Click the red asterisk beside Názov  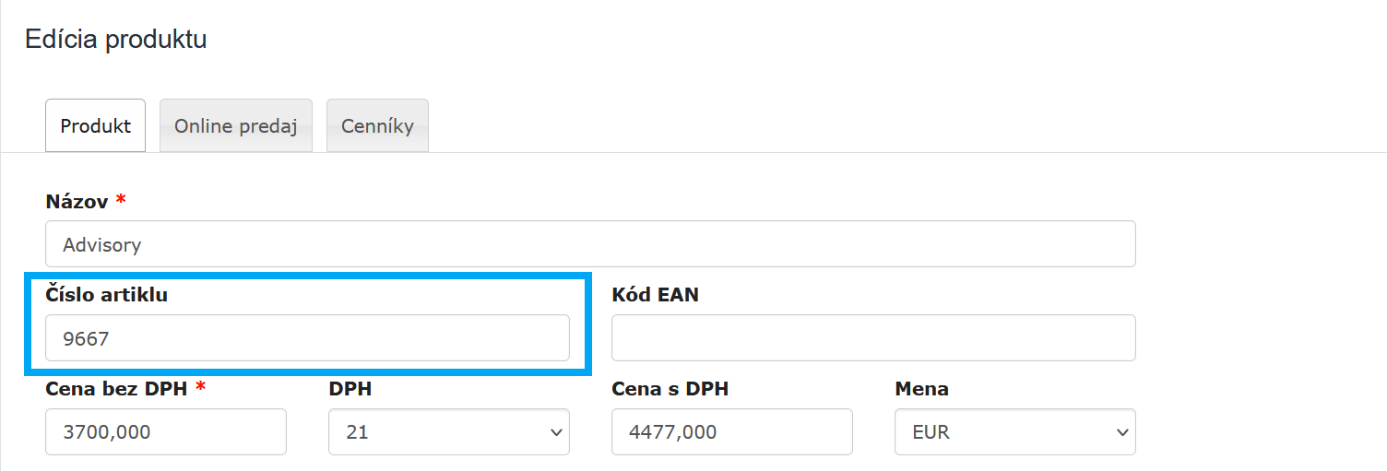pyautogui.click(x=121, y=200)
